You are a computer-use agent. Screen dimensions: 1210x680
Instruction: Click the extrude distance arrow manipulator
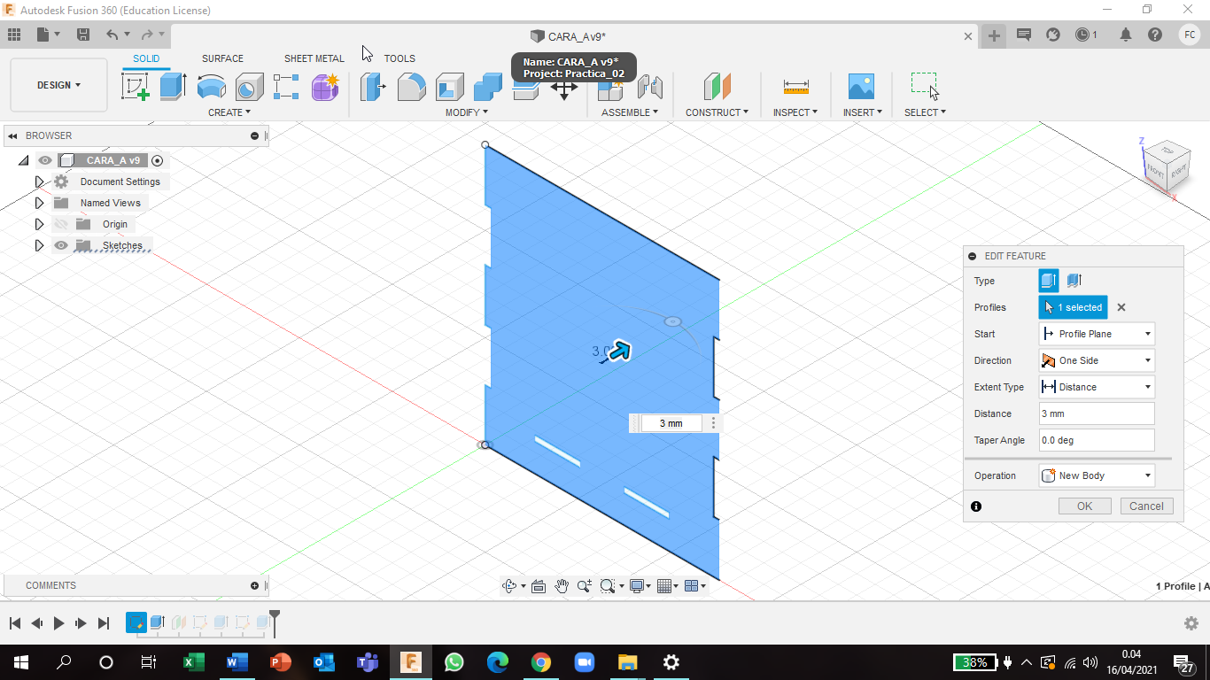620,351
